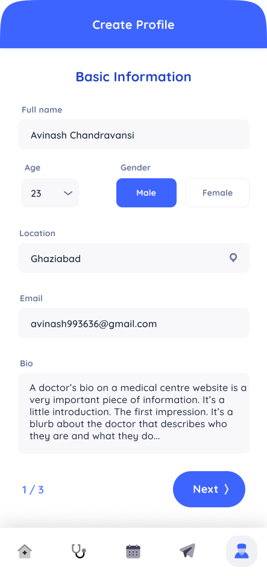Click the Full name input field

tap(134, 134)
